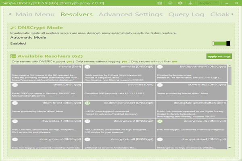Click the checked icon for de.dnsmaschine.net

tap(87, 103)
